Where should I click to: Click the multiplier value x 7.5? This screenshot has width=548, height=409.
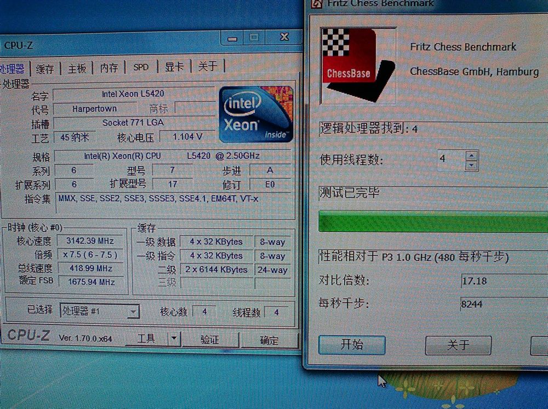click(x=90, y=254)
